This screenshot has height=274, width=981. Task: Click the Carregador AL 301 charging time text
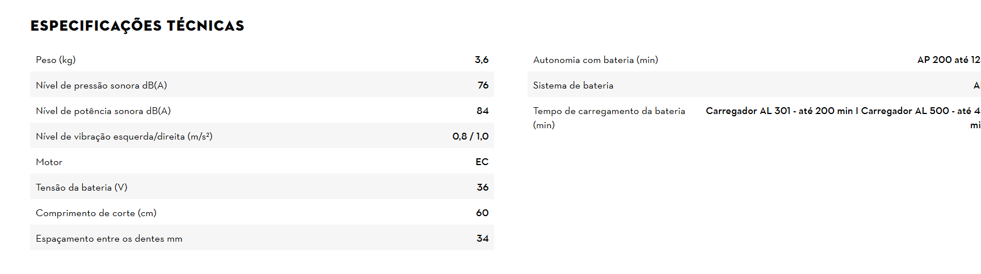point(779,111)
